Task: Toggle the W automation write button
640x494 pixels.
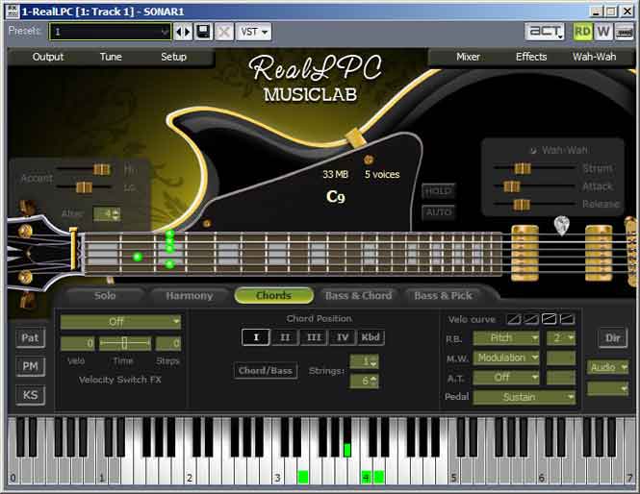Action: pos(603,32)
